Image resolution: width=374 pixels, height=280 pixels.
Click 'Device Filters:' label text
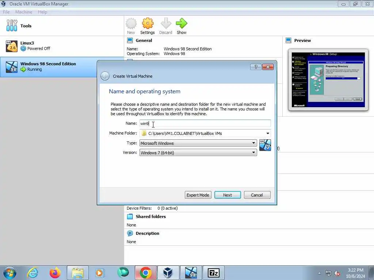pyautogui.click(x=139, y=208)
